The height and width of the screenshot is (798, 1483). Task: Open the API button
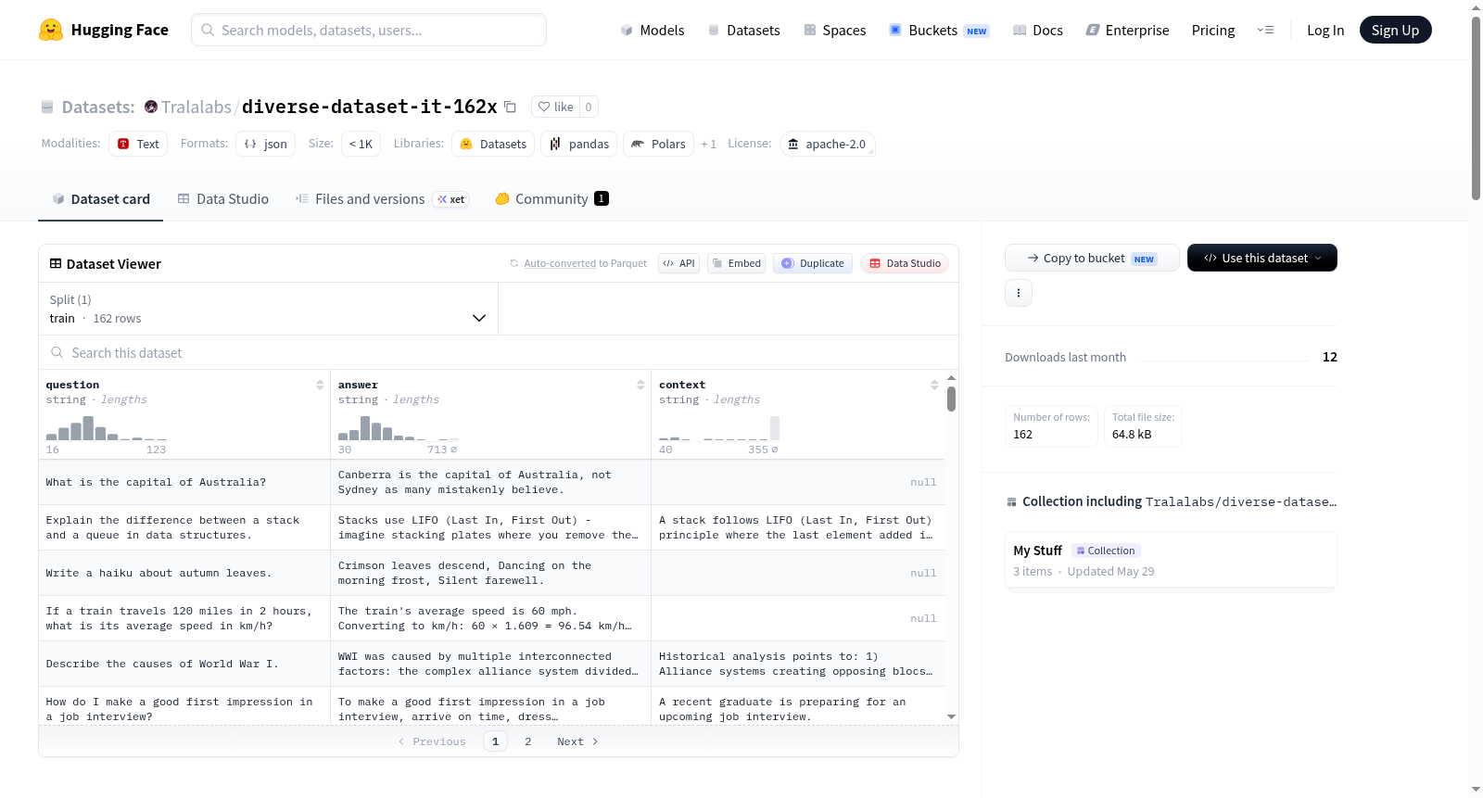click(678, 263)
